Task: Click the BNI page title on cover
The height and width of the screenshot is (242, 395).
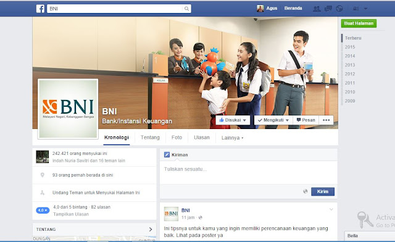Action: pos(109,111)
